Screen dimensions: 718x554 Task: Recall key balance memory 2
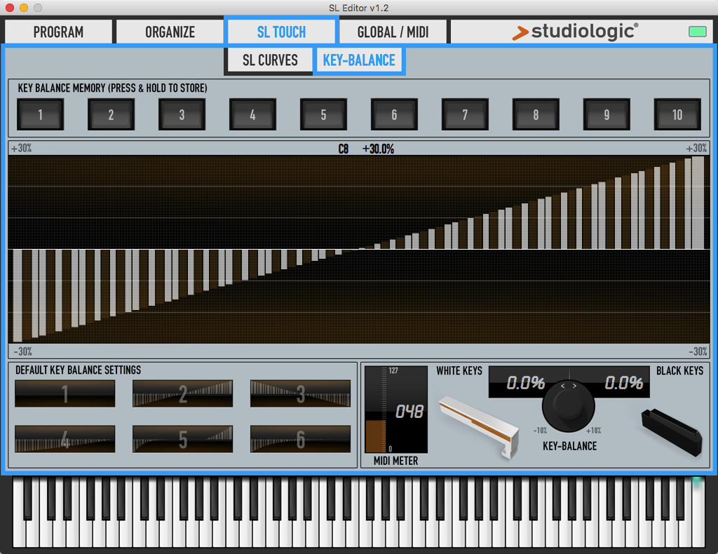pyautogui.click(x=111, y=114)
